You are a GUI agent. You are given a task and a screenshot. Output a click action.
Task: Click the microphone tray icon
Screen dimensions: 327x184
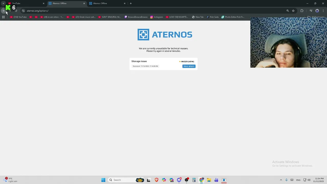click(286, 180)
